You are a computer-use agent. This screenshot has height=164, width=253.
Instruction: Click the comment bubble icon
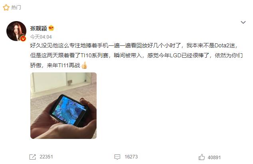coord(117,157)
